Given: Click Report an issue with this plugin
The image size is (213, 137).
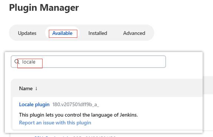Looking at the screenshot, I should click(55, 123).
